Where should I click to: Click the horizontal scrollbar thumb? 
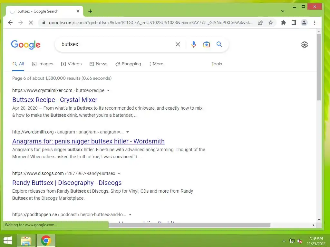[x=189, y=225]
